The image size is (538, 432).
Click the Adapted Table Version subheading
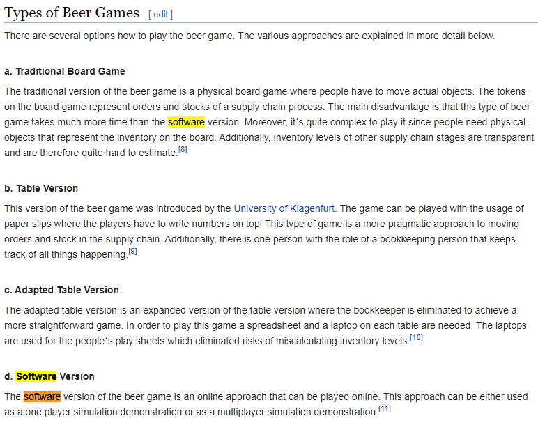[x=61, y=291]
